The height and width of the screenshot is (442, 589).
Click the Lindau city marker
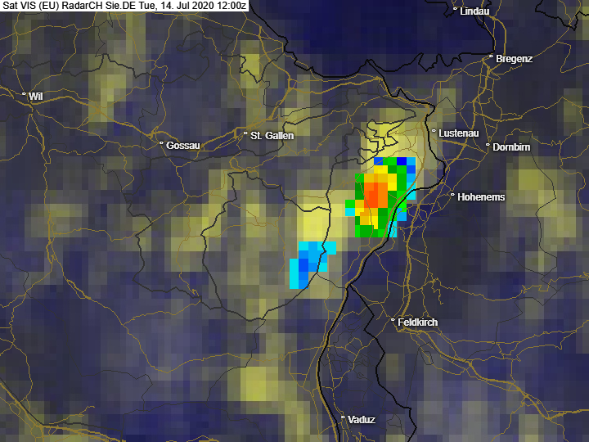tap(455, 9)
